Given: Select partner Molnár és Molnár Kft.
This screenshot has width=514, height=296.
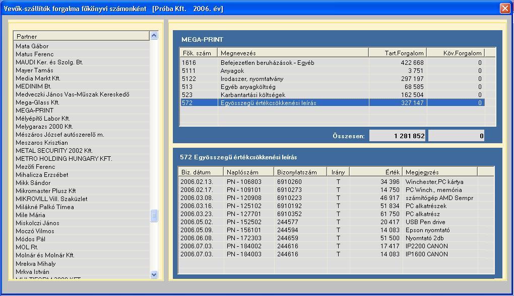Looking at the screenshot, I should [x=81, y=255].
